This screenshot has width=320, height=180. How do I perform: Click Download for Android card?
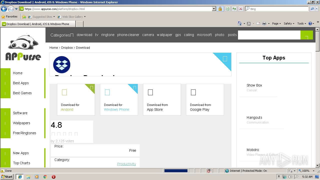pyautogui.click(x=76, y=99)
